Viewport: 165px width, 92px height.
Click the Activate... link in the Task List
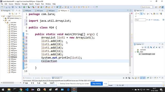click(156, 20)
